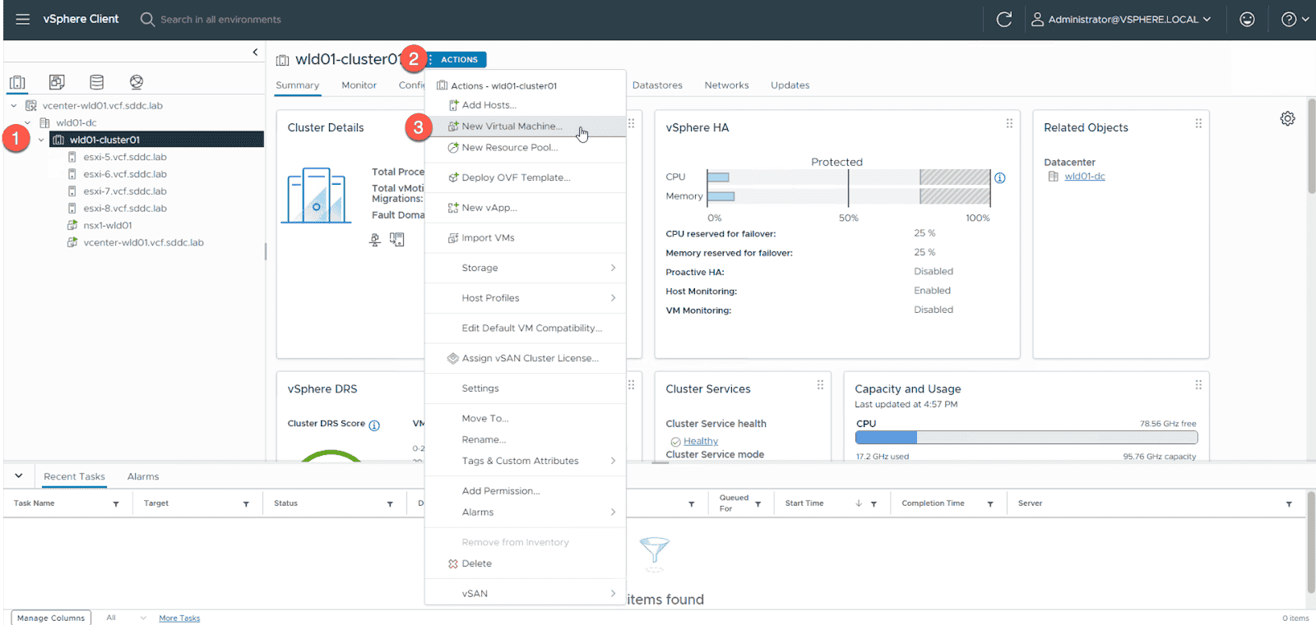Open the gear settings icon for cards
This screenshot has width=1316, height=625.
click(1287, 119)
